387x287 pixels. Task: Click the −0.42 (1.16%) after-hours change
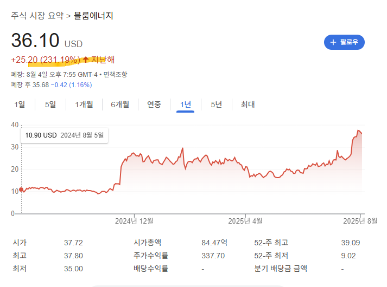(71, 85)
